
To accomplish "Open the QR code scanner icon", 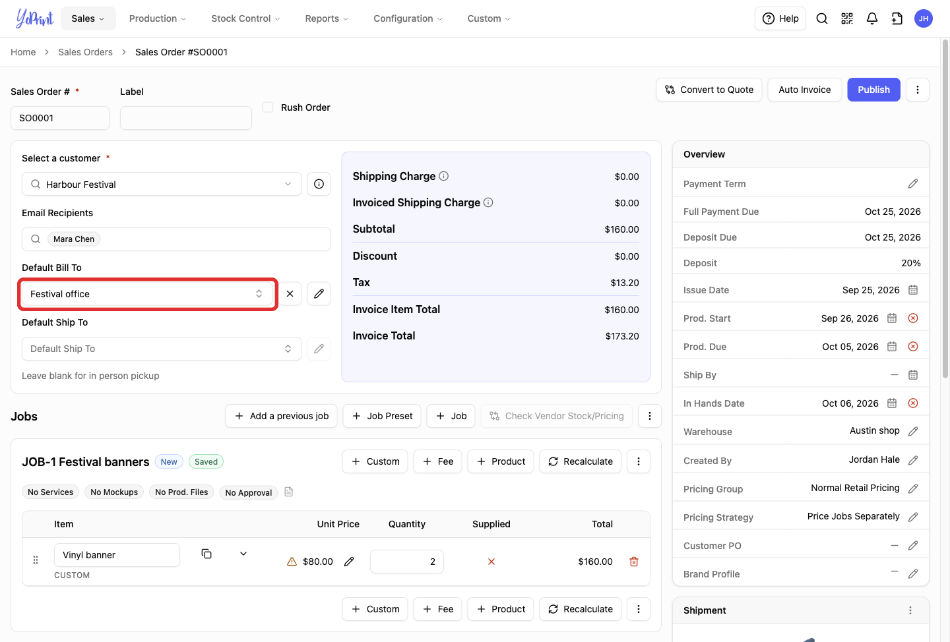I will point(847,18).
